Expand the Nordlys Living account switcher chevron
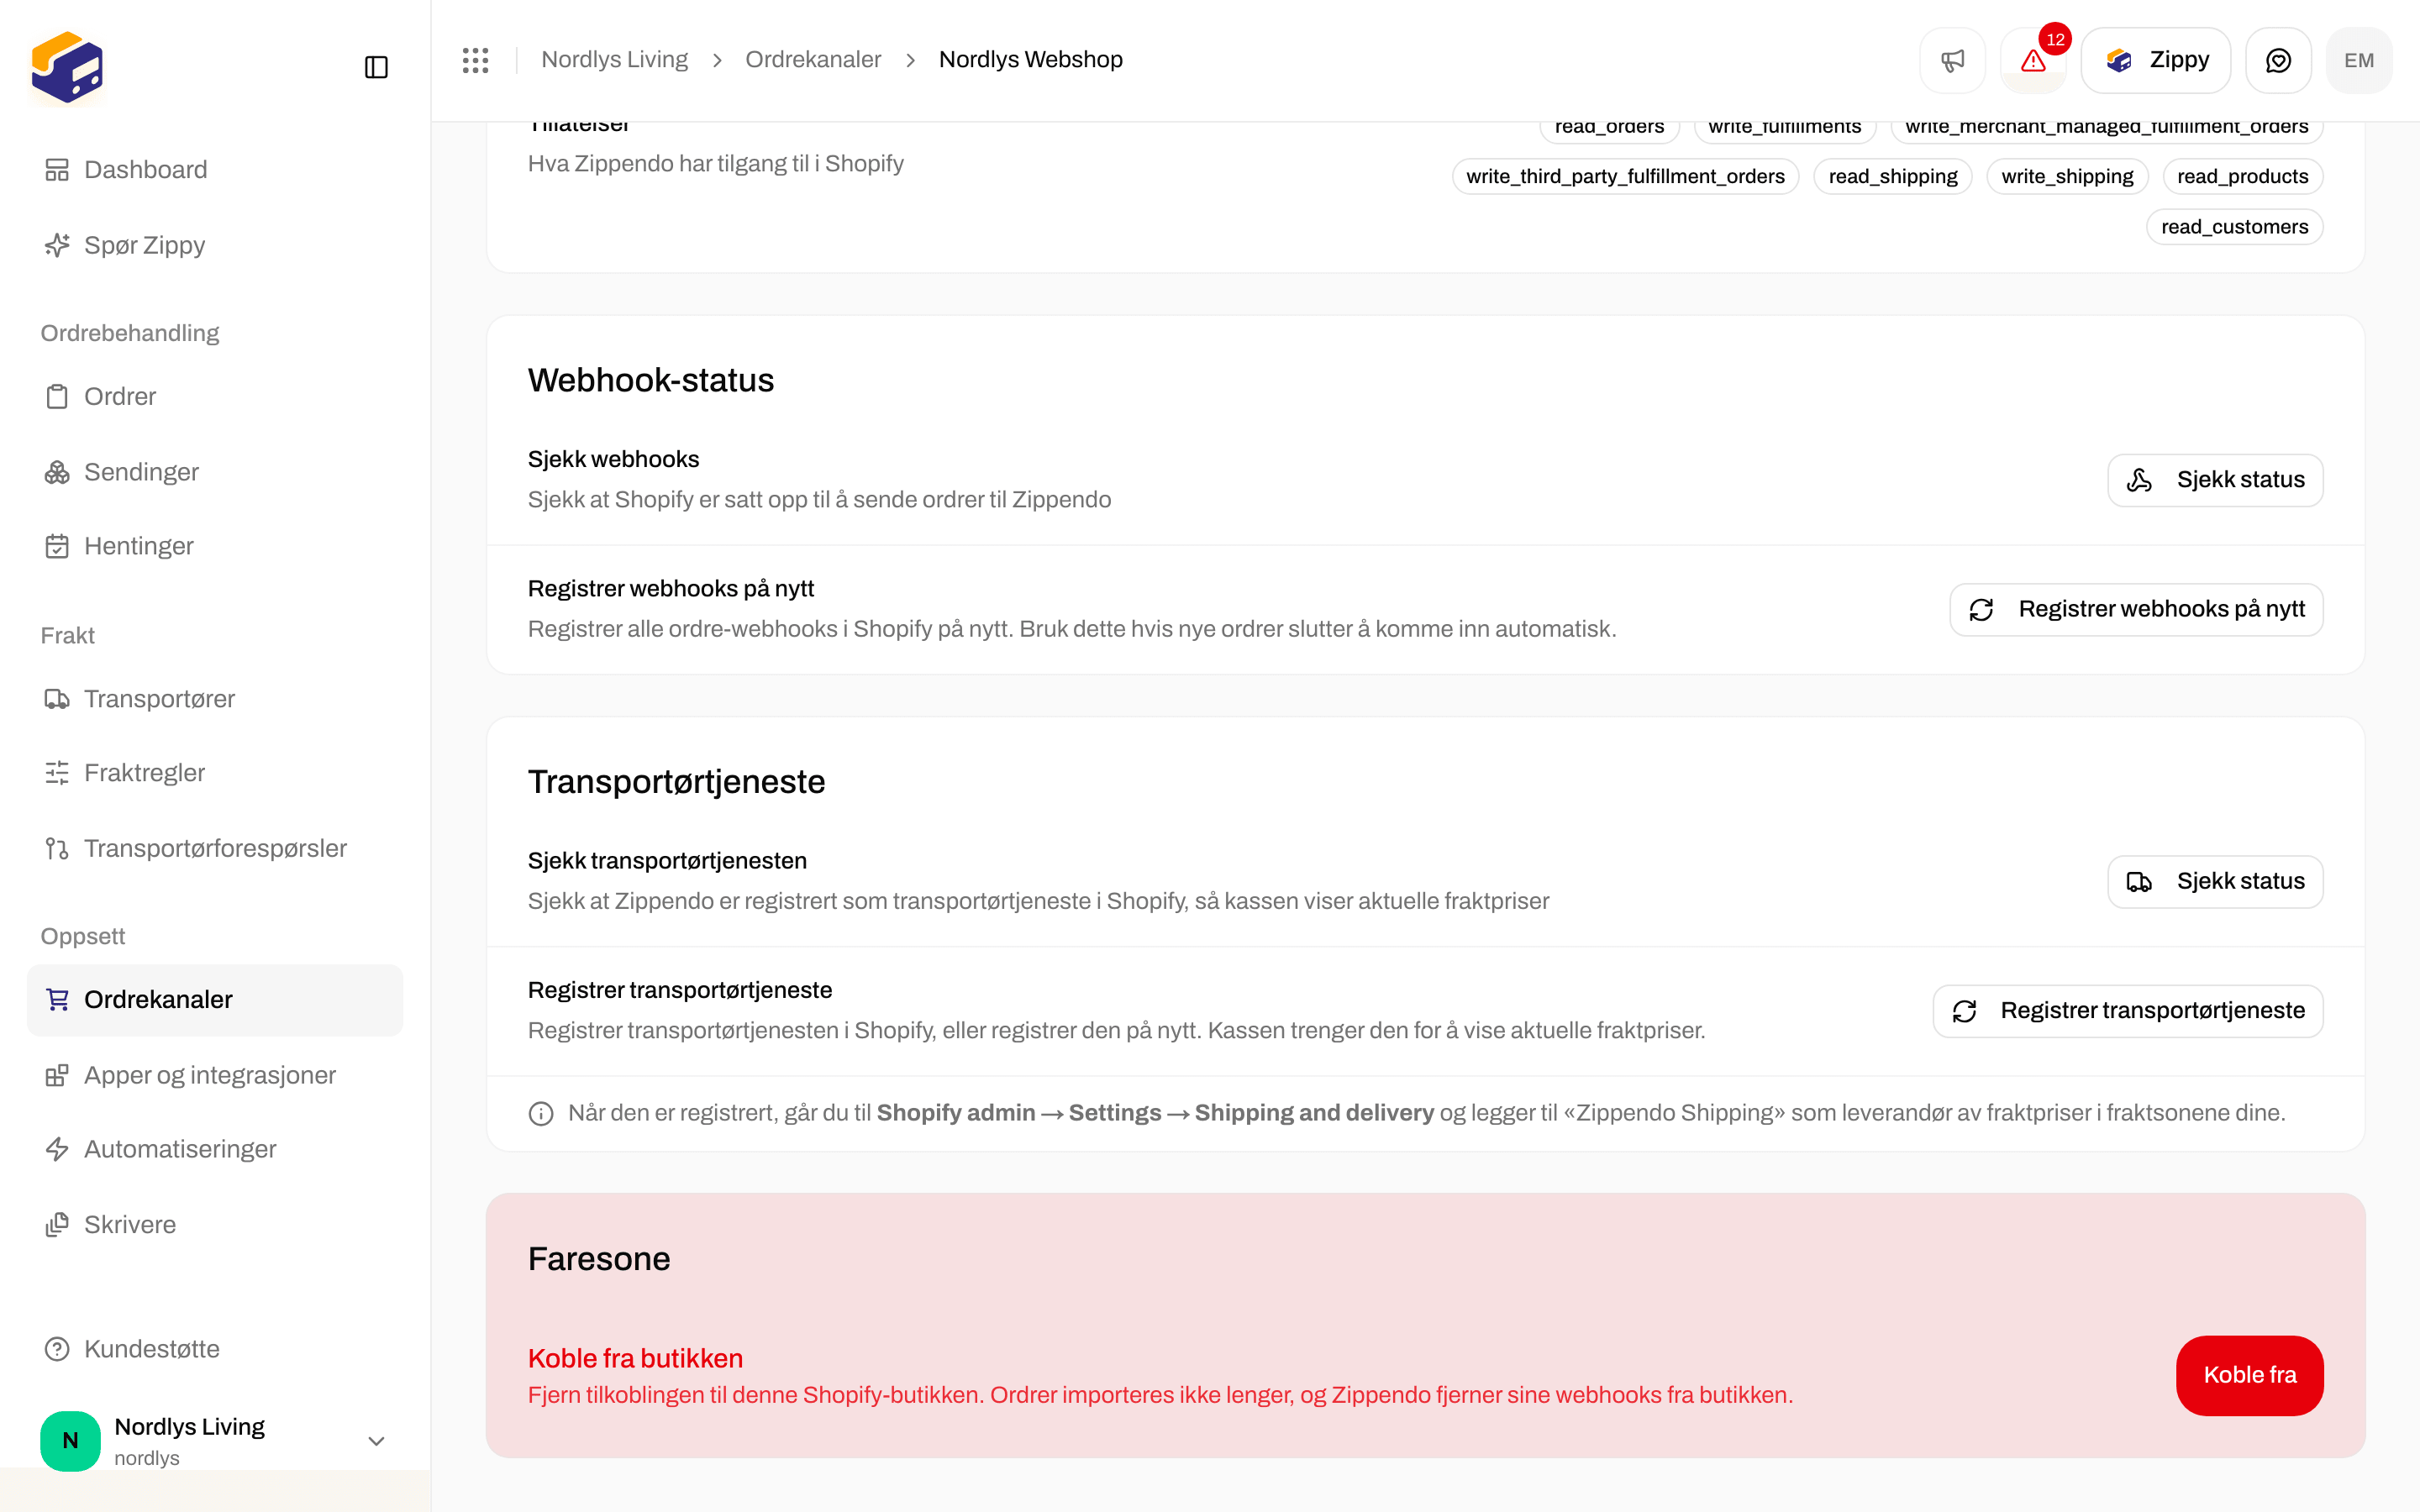Screen dimensions: 2420x1512 (376, 1441)
